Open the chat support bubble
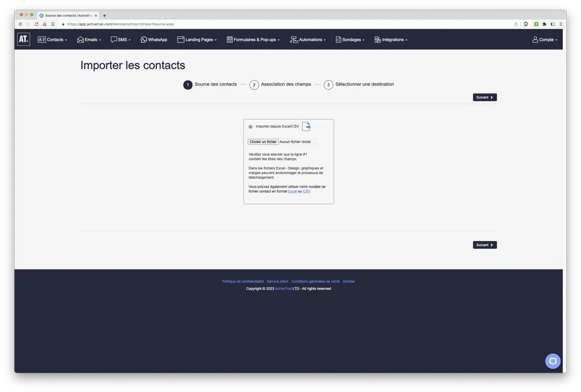The width and height of the screenshot is (581, 392). coord(553,361)
